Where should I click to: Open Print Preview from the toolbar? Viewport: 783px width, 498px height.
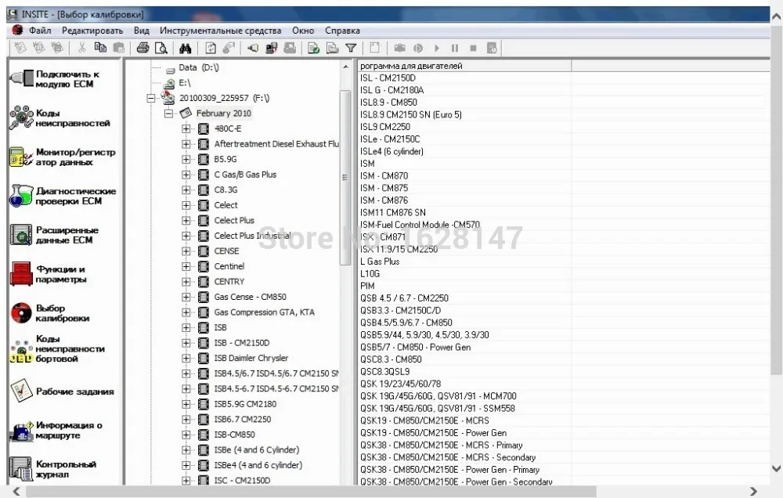tap(161, 48)
